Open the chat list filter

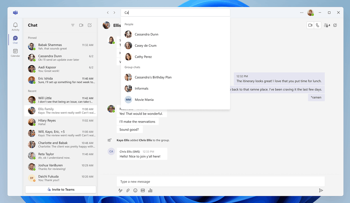click(x=73, y=25)
